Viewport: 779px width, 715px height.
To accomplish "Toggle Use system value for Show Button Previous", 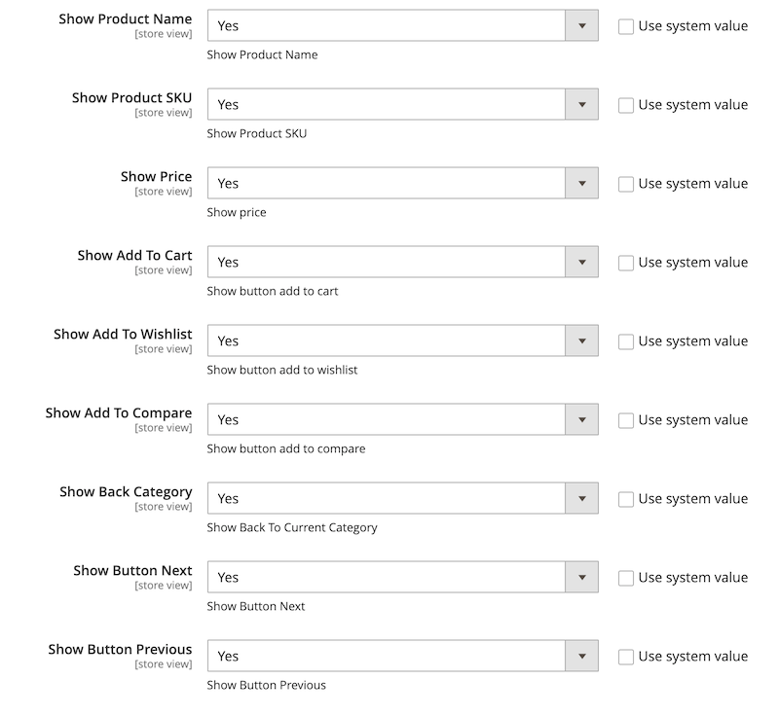I will coord(626,657).
